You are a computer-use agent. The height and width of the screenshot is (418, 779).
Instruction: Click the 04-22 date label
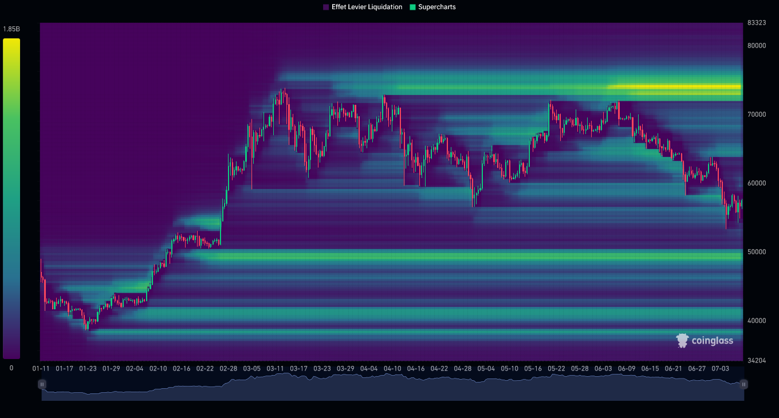(x=439, y=369)
